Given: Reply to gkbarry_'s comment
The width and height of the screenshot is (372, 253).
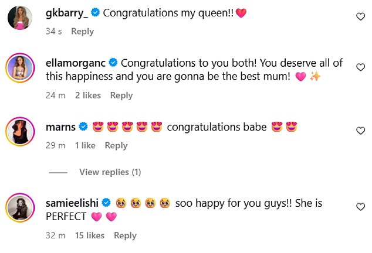Looking at the screenshot, I should (83, 31).
